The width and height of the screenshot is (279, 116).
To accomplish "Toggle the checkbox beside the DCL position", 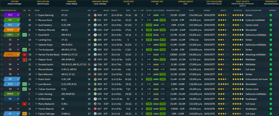I will pos(2,25).
